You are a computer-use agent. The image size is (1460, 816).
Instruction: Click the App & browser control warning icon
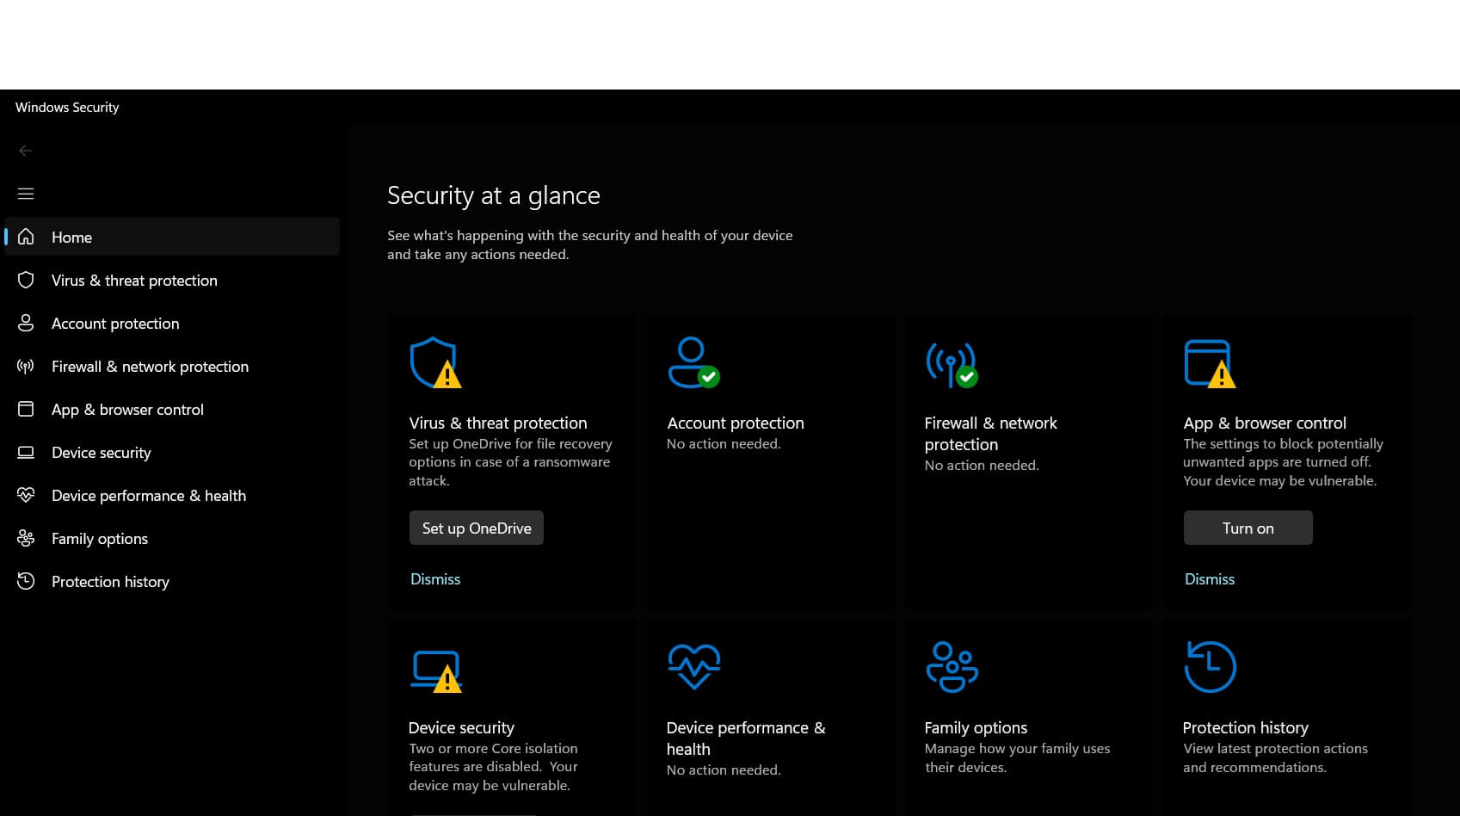click(1210, 362)
